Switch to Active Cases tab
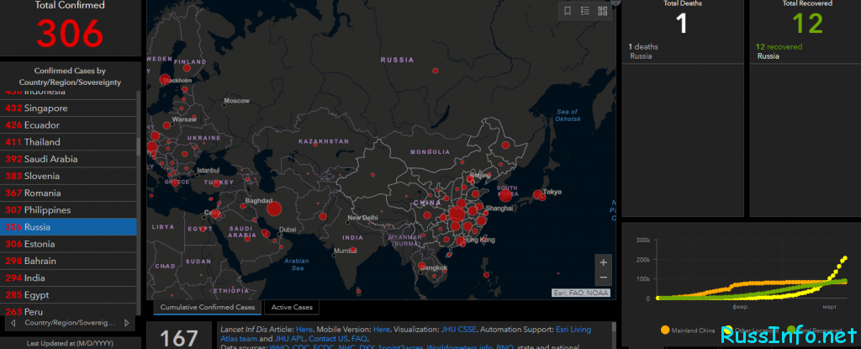Viewport: 861px width, 349px height. [x=292, y=307]
